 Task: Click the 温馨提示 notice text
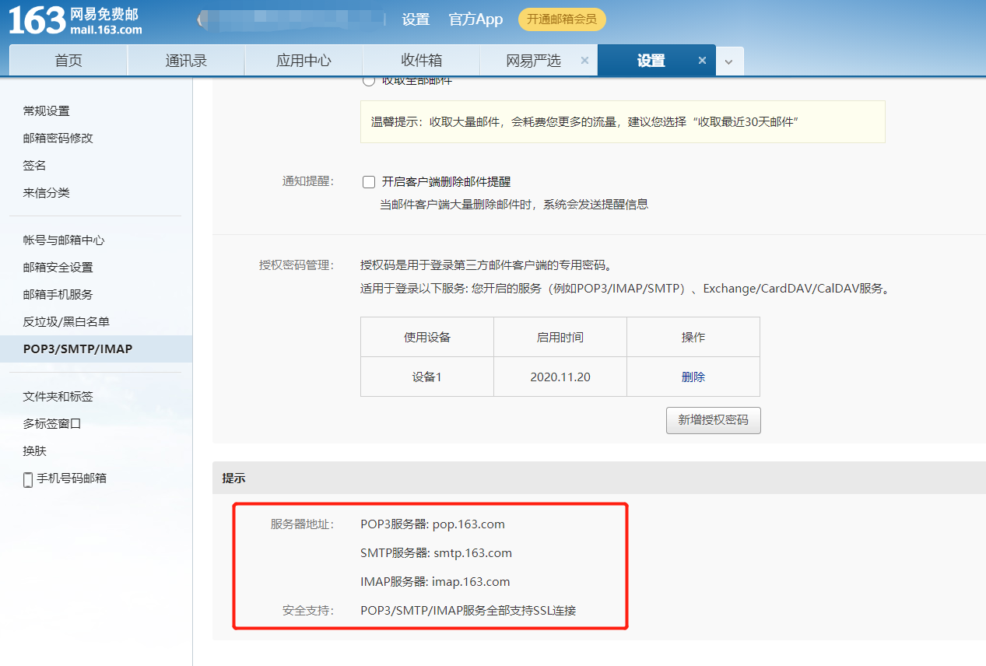coord(585,122)
